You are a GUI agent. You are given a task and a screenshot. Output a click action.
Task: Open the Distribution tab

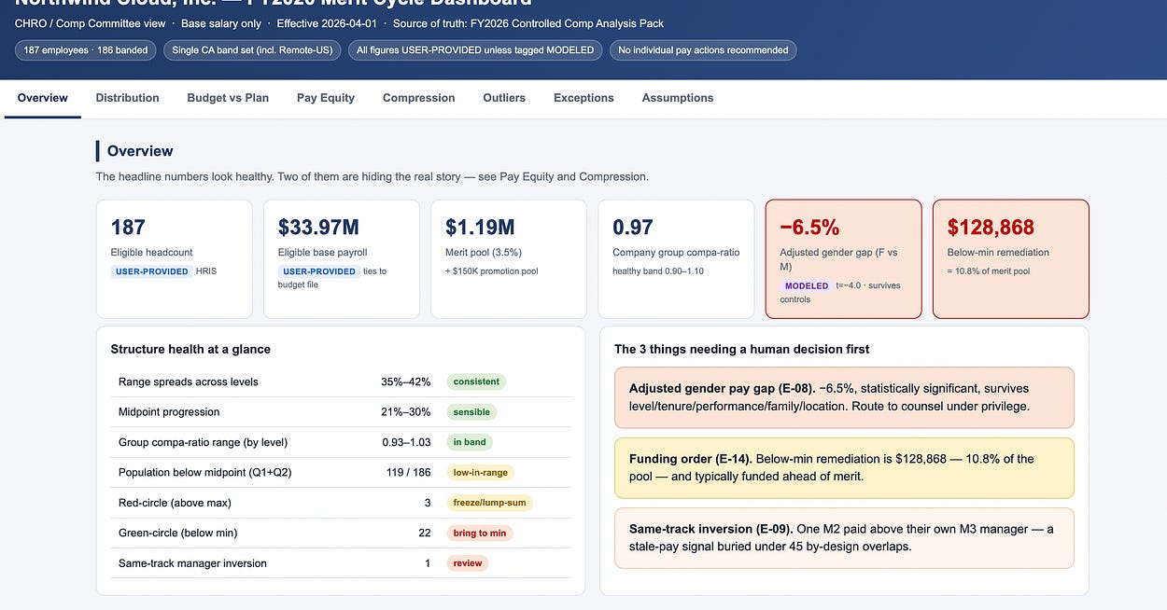(x=127, y=98)
